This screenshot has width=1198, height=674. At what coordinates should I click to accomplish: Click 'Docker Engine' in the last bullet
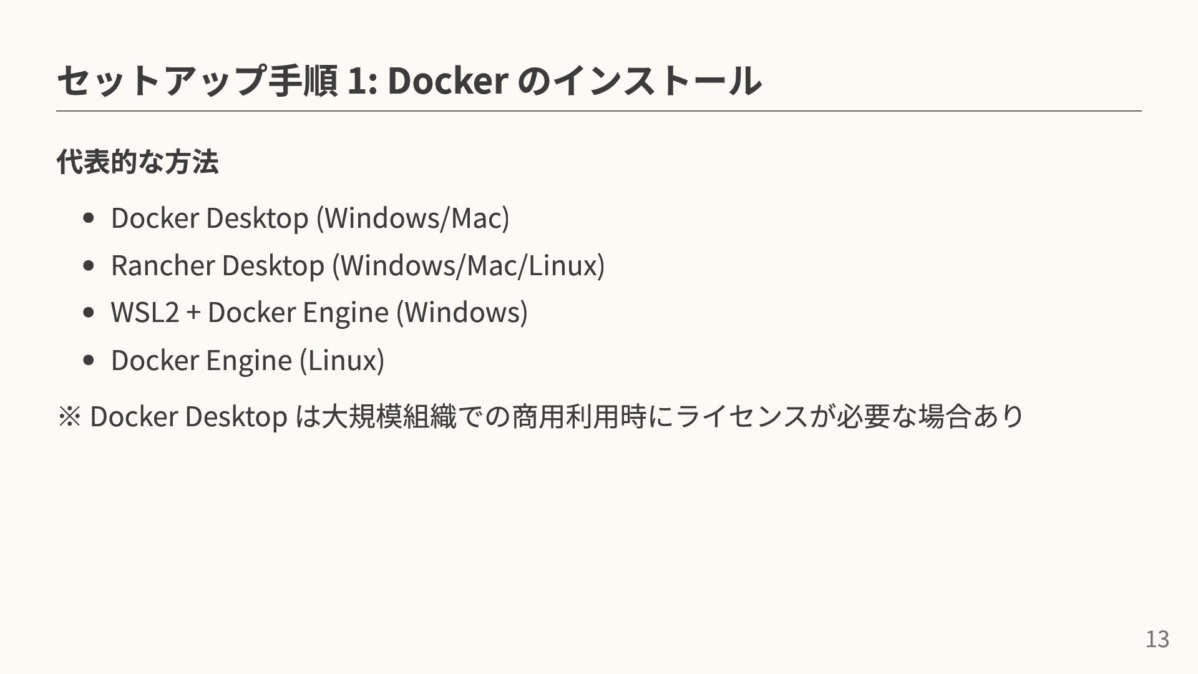point(202,360)
